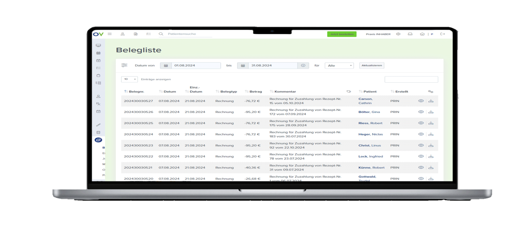
Task: Open the add-appointment calendar sidebar icon
Action: pyautogui.click(x=98, y=60)
